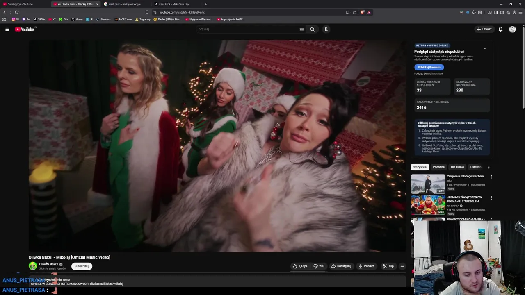Open the bookmarks bar apps grid icon
The height and width of the screenshot is (295, 525).
[x=4, y=19]
